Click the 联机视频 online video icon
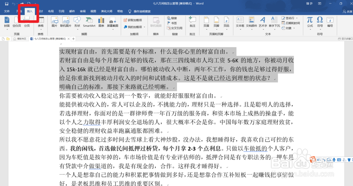The image size is (353, 186). tap(156, 22)
